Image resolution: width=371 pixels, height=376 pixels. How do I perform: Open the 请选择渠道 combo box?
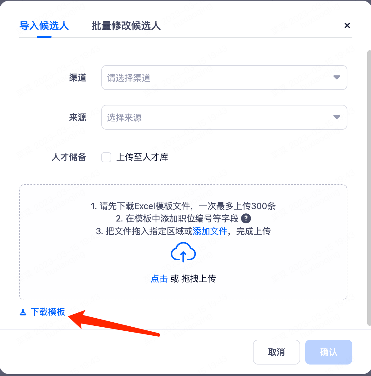[224, 78]
